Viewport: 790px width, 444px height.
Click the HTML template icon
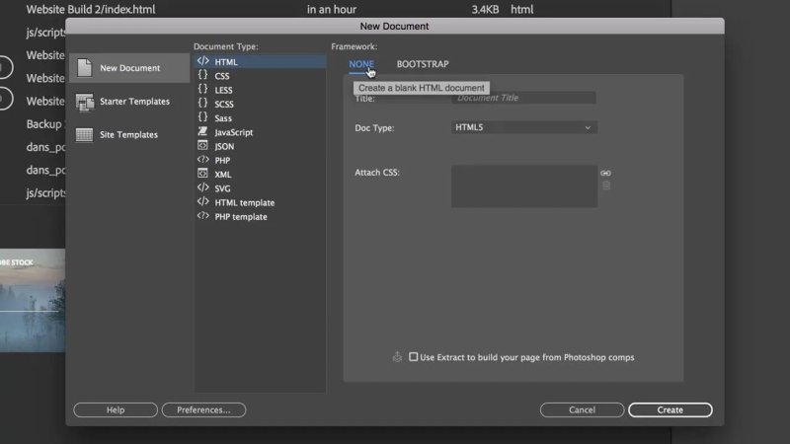coord(203,202)
